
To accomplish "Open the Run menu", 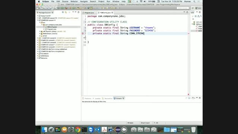I will (108, 1).
